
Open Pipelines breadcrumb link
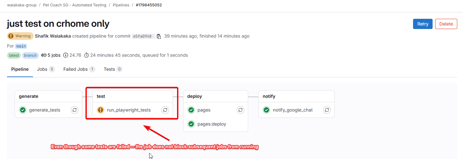click(121, 5)
